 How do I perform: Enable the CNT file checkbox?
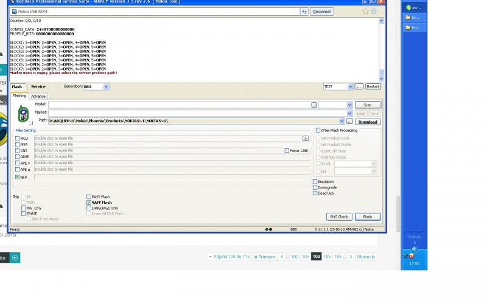(x=18, y=150)
